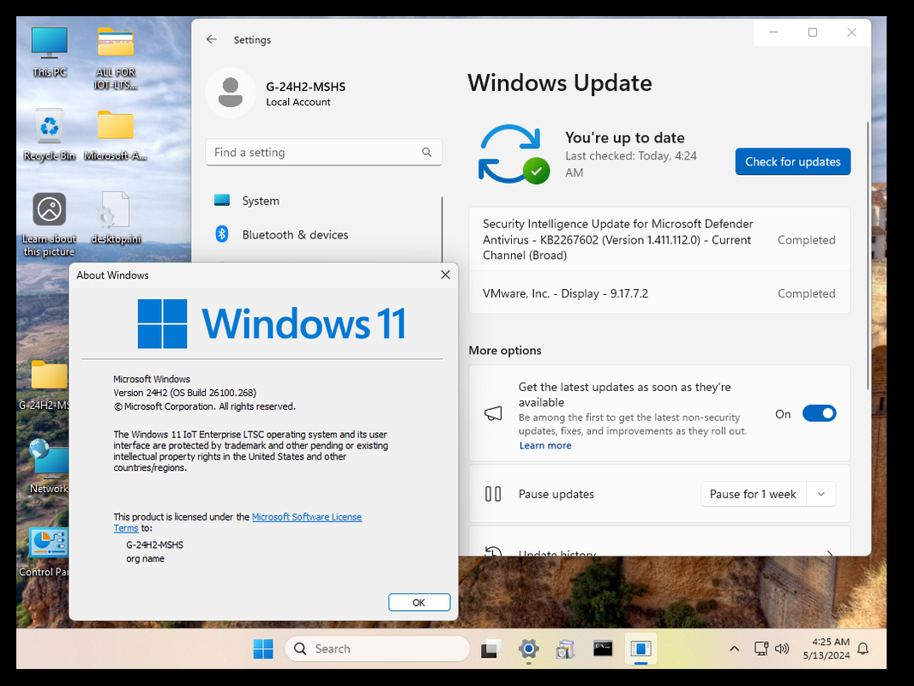Image resolution: width=914 pixels, height=686 pixels.
Task: Click the Pause updates label
Action: (x=556, y=494)
